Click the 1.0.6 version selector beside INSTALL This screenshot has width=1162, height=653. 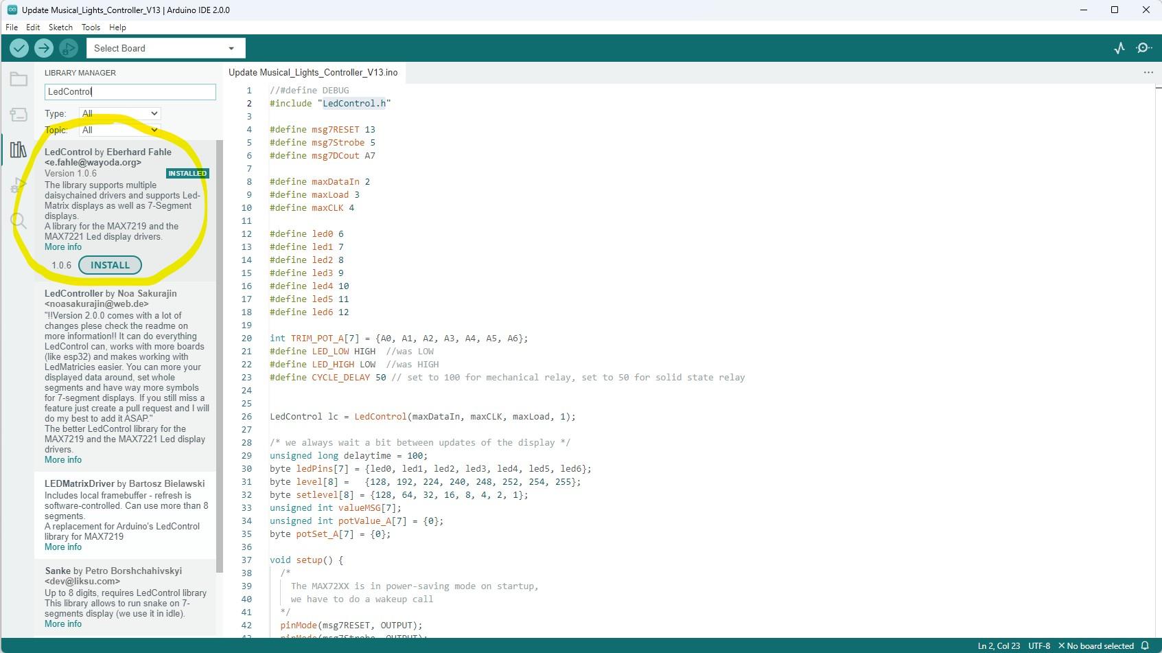[61, 265]
